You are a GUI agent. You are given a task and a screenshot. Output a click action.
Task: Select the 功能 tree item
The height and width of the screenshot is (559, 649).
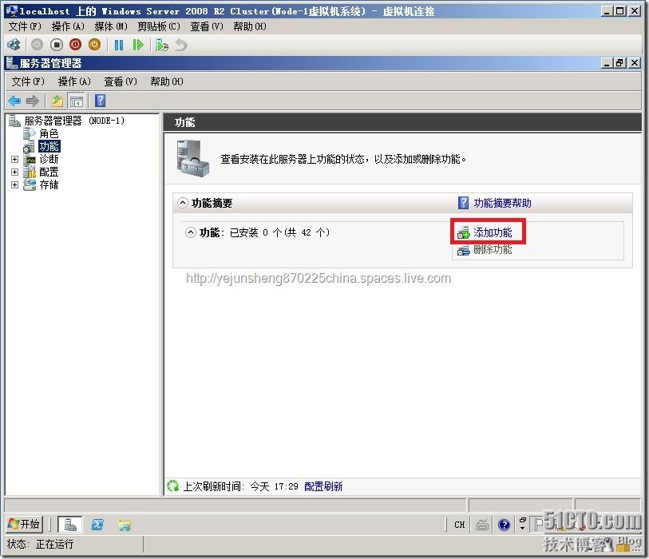coord(49,146)
